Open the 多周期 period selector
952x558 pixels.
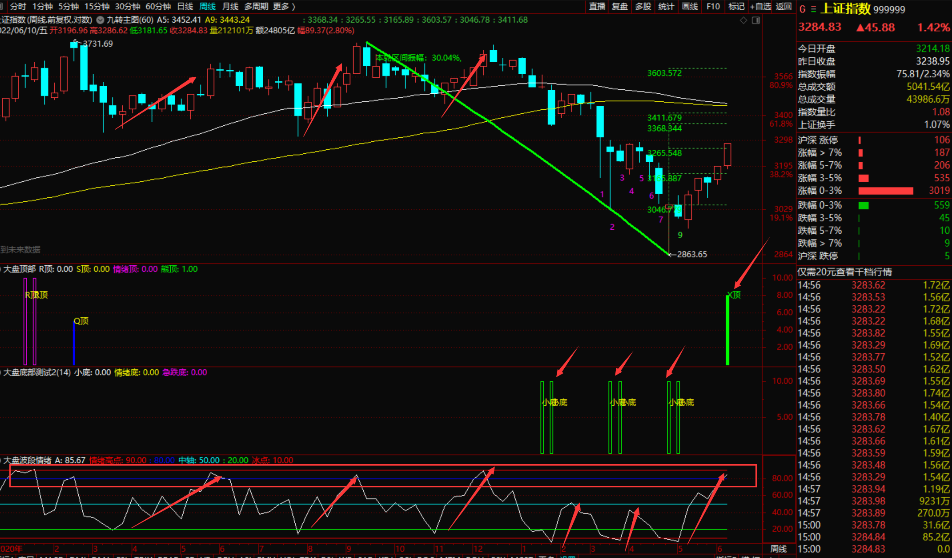pos(256,7)
